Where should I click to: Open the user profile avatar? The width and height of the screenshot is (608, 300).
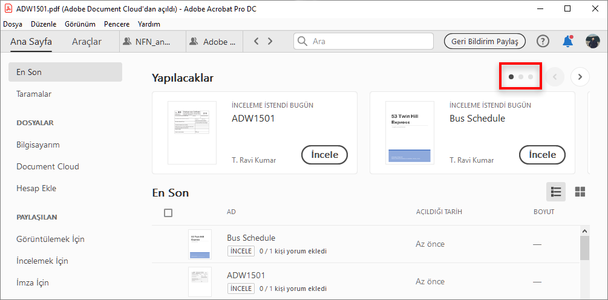pyautogui.click(x=592, y=41)
